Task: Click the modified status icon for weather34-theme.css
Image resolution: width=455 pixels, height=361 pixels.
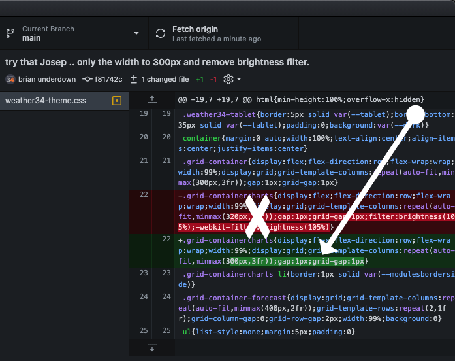Action: pyautogui.click(x=117, y=101)
